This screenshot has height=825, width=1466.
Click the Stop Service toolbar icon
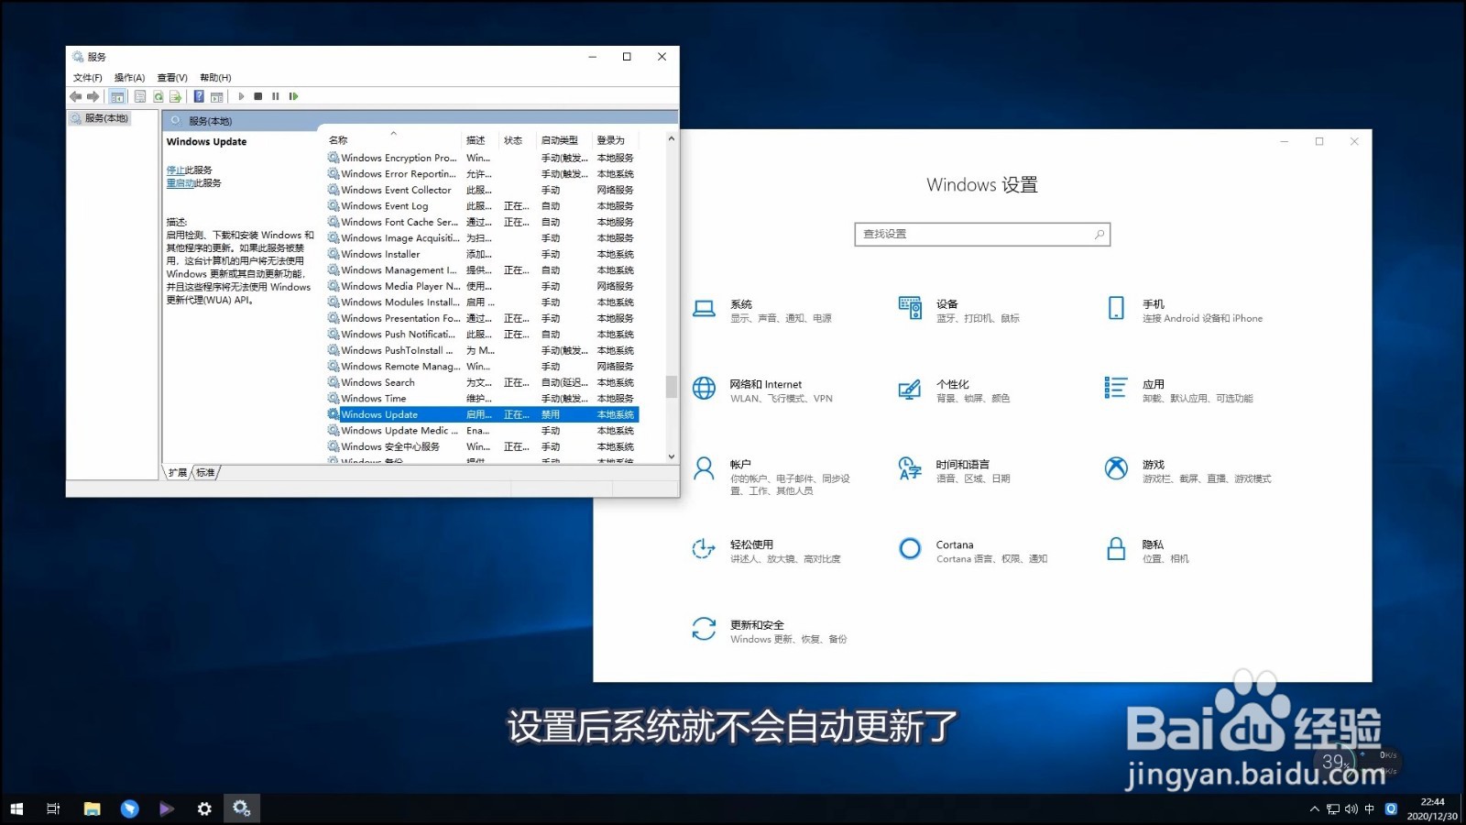pyautogui.click(x=258, y=96)
